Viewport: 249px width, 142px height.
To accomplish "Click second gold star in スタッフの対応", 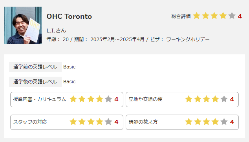I will tap(82, 122).
